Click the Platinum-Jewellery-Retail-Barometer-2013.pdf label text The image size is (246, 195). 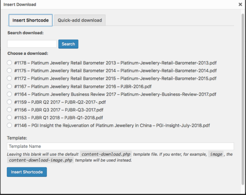pos(169,63)
